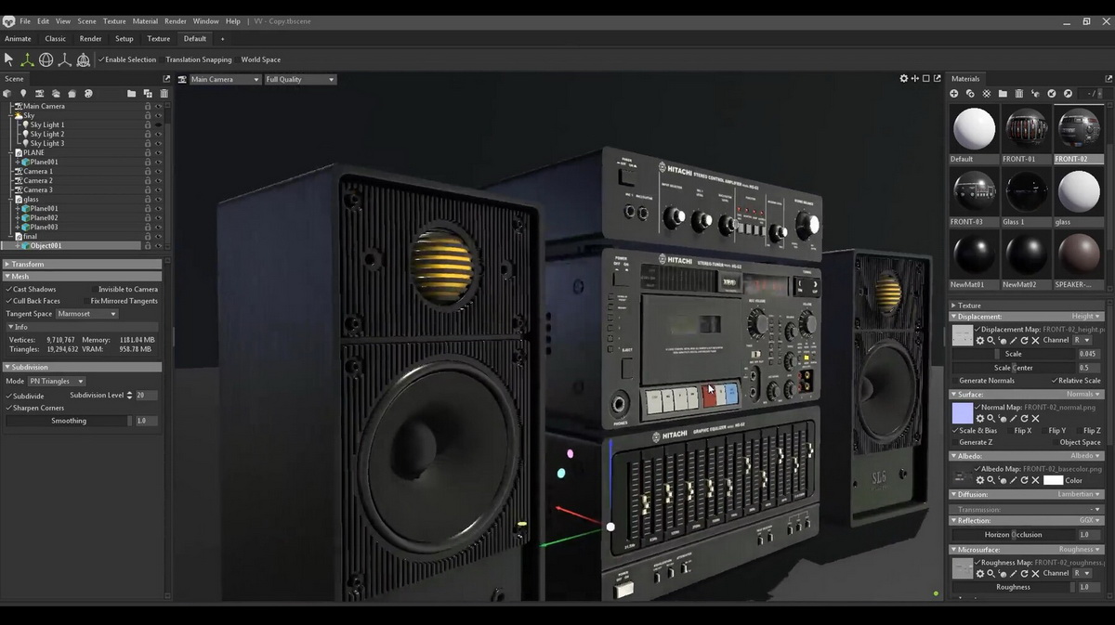This screenshot has height=625, width=1115.
Task: Clear the Albedo Map with X icon
Action: coord(1035,480)
